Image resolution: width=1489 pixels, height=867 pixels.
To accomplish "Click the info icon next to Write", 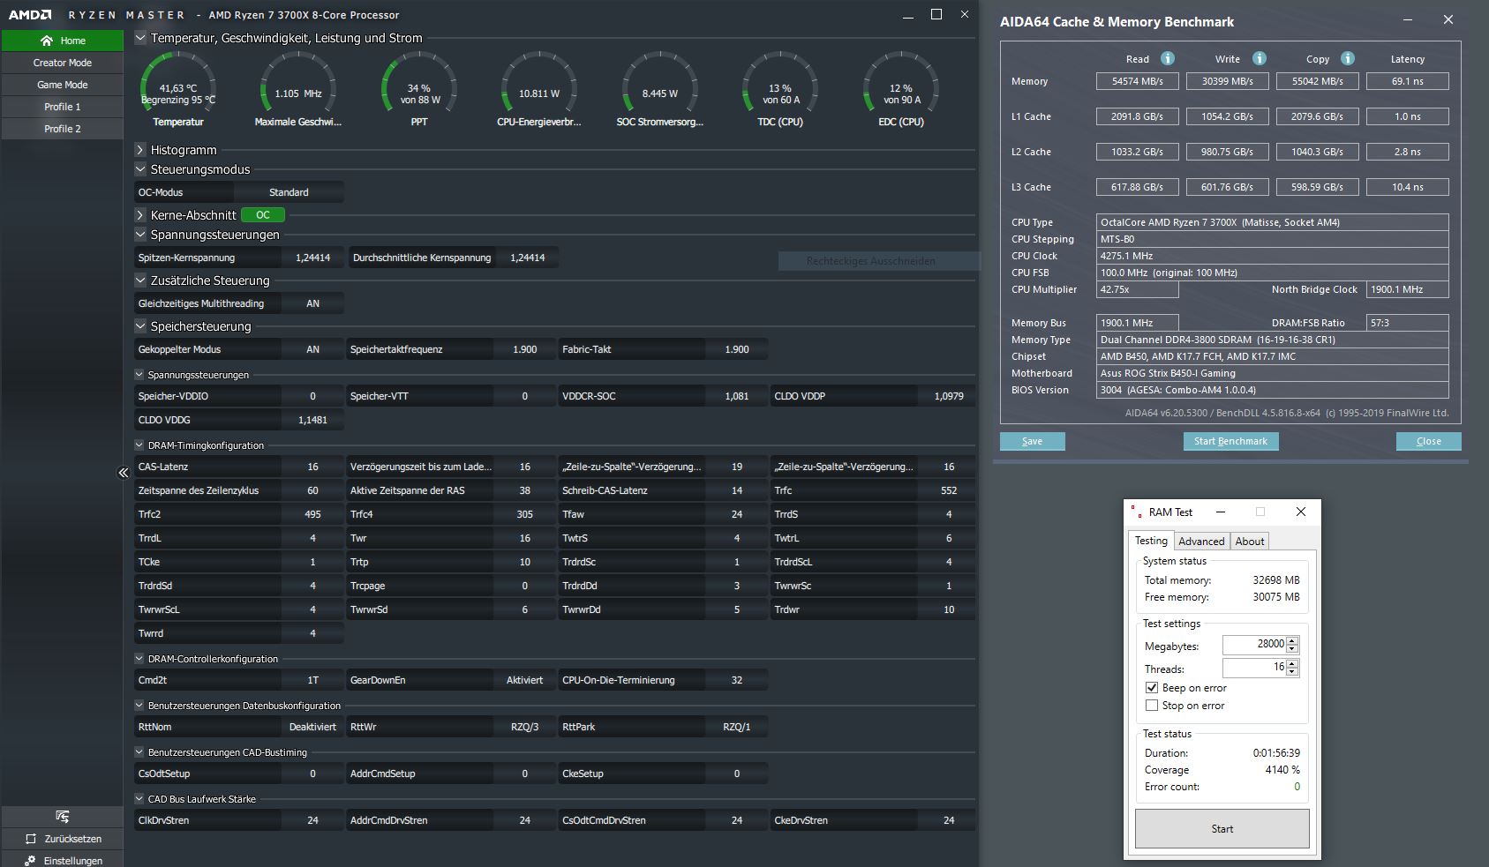I will [1260, 58].
